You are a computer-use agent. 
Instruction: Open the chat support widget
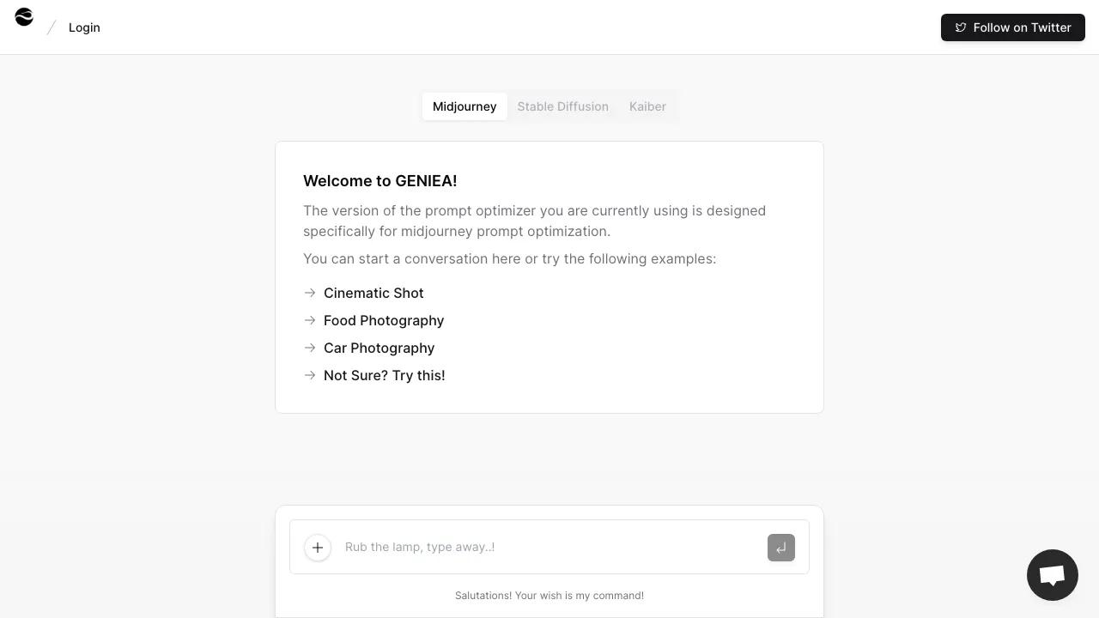1053,575
